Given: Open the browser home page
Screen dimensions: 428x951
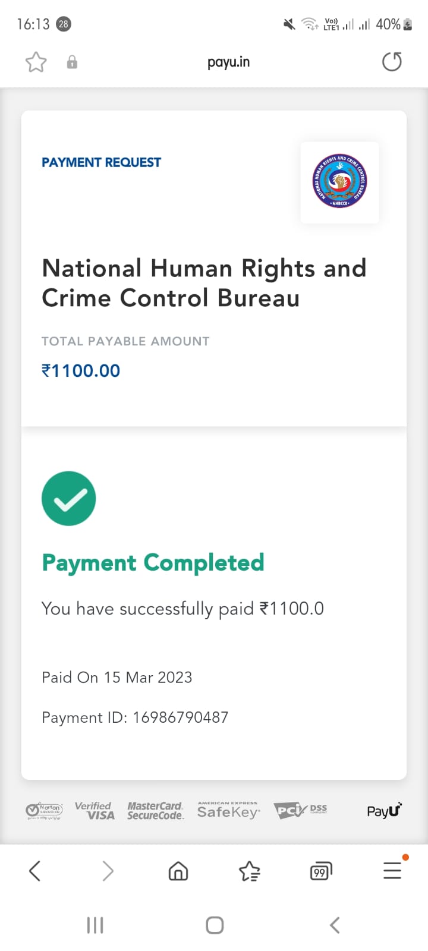Looking at the screenshot, I should pyautogui.click(x=178, y=871).
